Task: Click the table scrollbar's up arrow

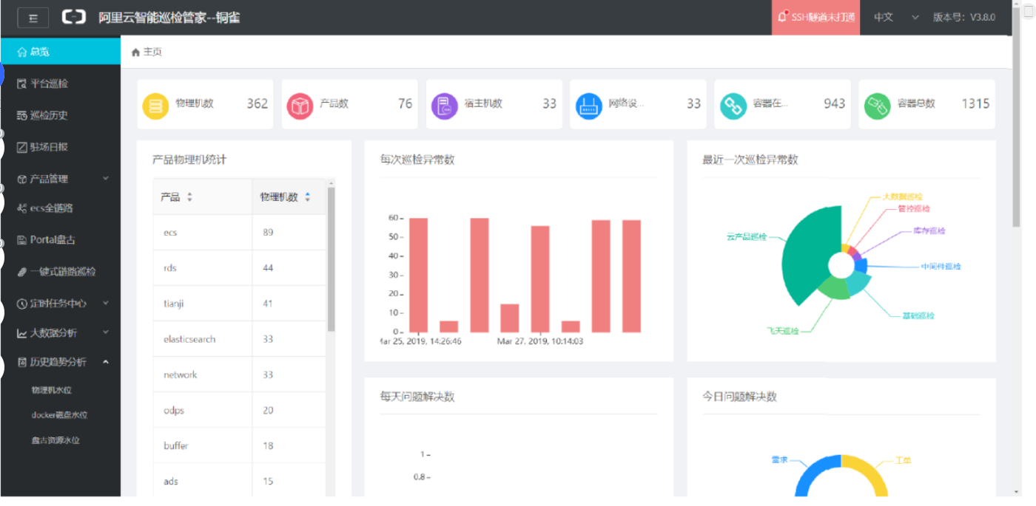Action: point(332,182)
